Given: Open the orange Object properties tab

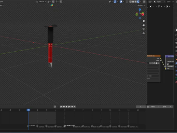Looking at the screenshot, I should click(176, 59).
